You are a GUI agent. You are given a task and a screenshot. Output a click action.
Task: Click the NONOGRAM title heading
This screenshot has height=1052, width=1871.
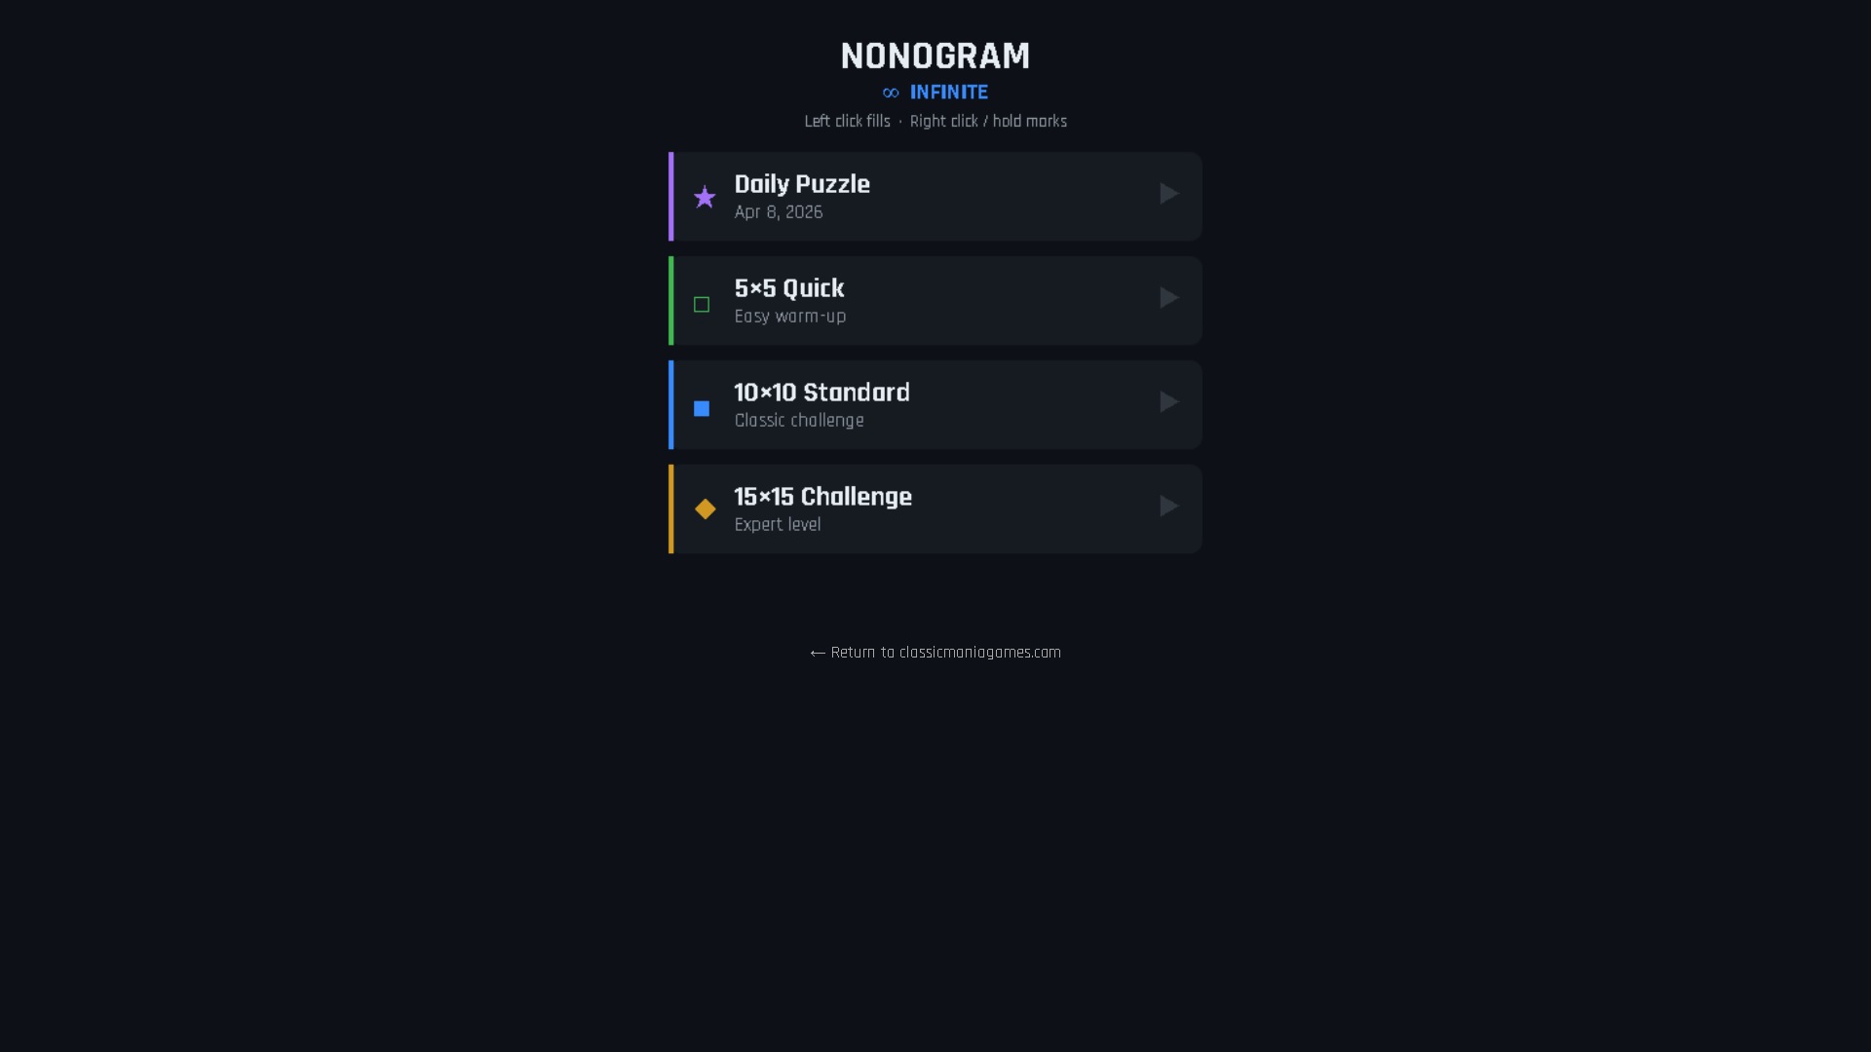(x=935, y=56)
